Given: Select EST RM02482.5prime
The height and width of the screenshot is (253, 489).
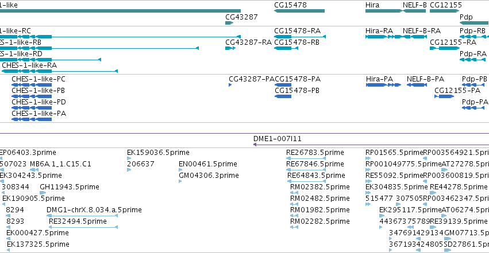Looking at the screenshot, I should point(294,204).
